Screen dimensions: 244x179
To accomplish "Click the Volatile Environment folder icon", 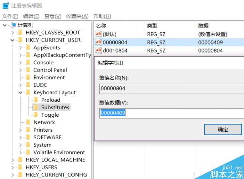I will (28, 152).
